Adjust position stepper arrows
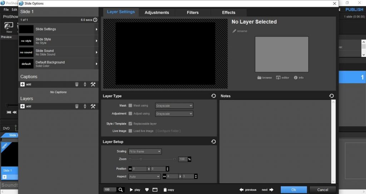The image size is (366, 194). click(167, 169)
